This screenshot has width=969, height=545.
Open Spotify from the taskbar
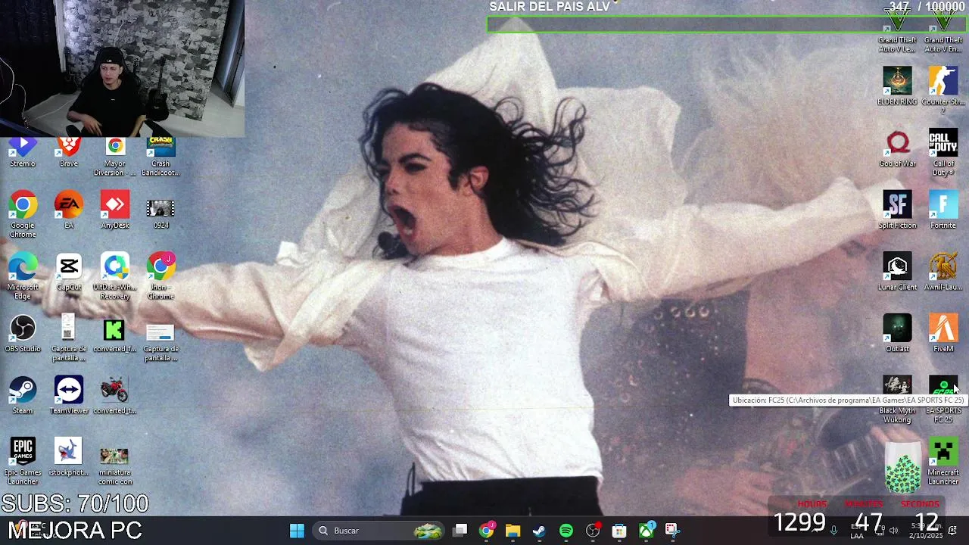(566, 531)
